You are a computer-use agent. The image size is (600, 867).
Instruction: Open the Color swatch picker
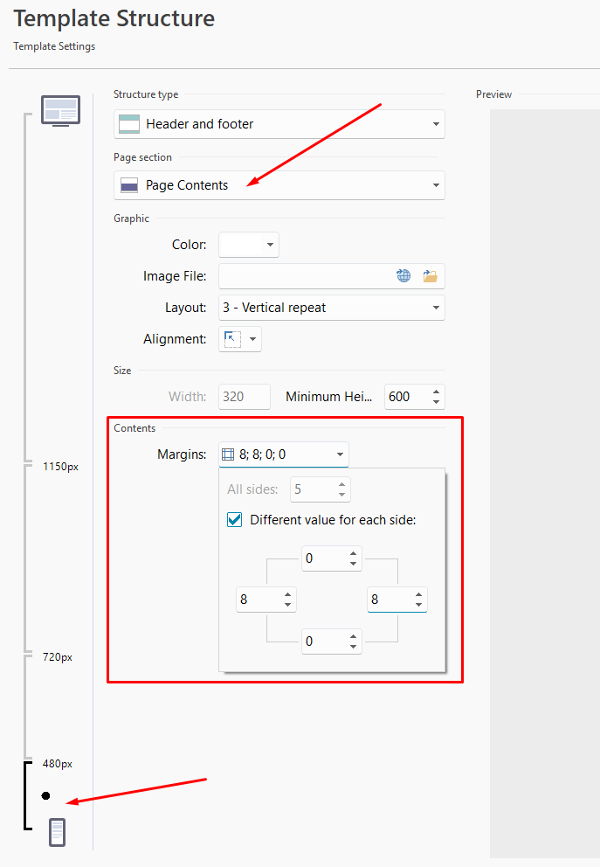click(x=248, y=245)
